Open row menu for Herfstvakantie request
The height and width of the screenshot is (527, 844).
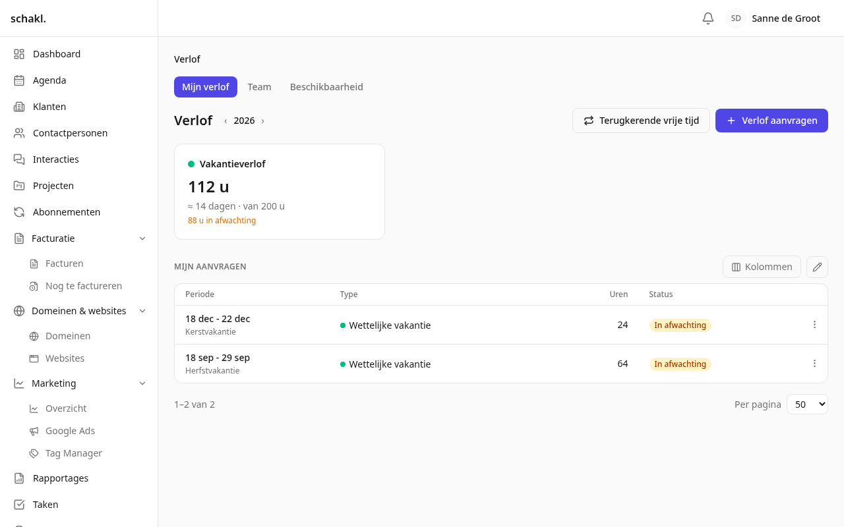[x=814, y=364]
